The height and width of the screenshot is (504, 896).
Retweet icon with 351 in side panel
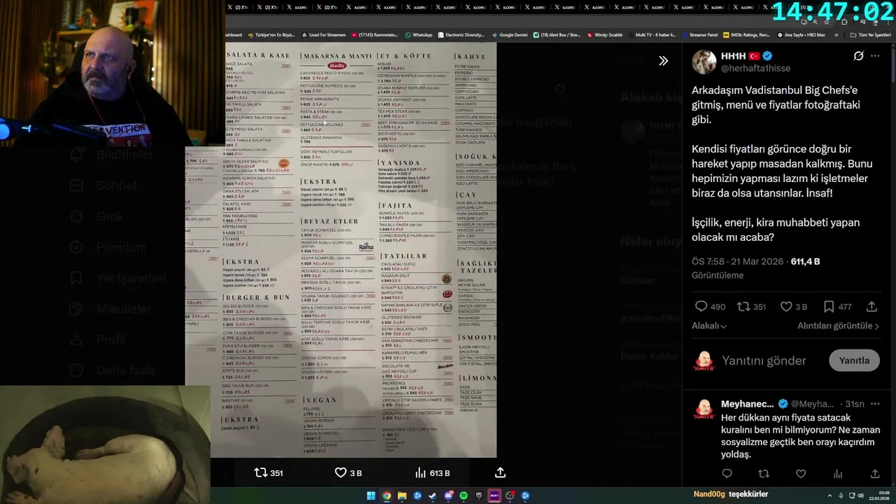(x=743, y=307)
